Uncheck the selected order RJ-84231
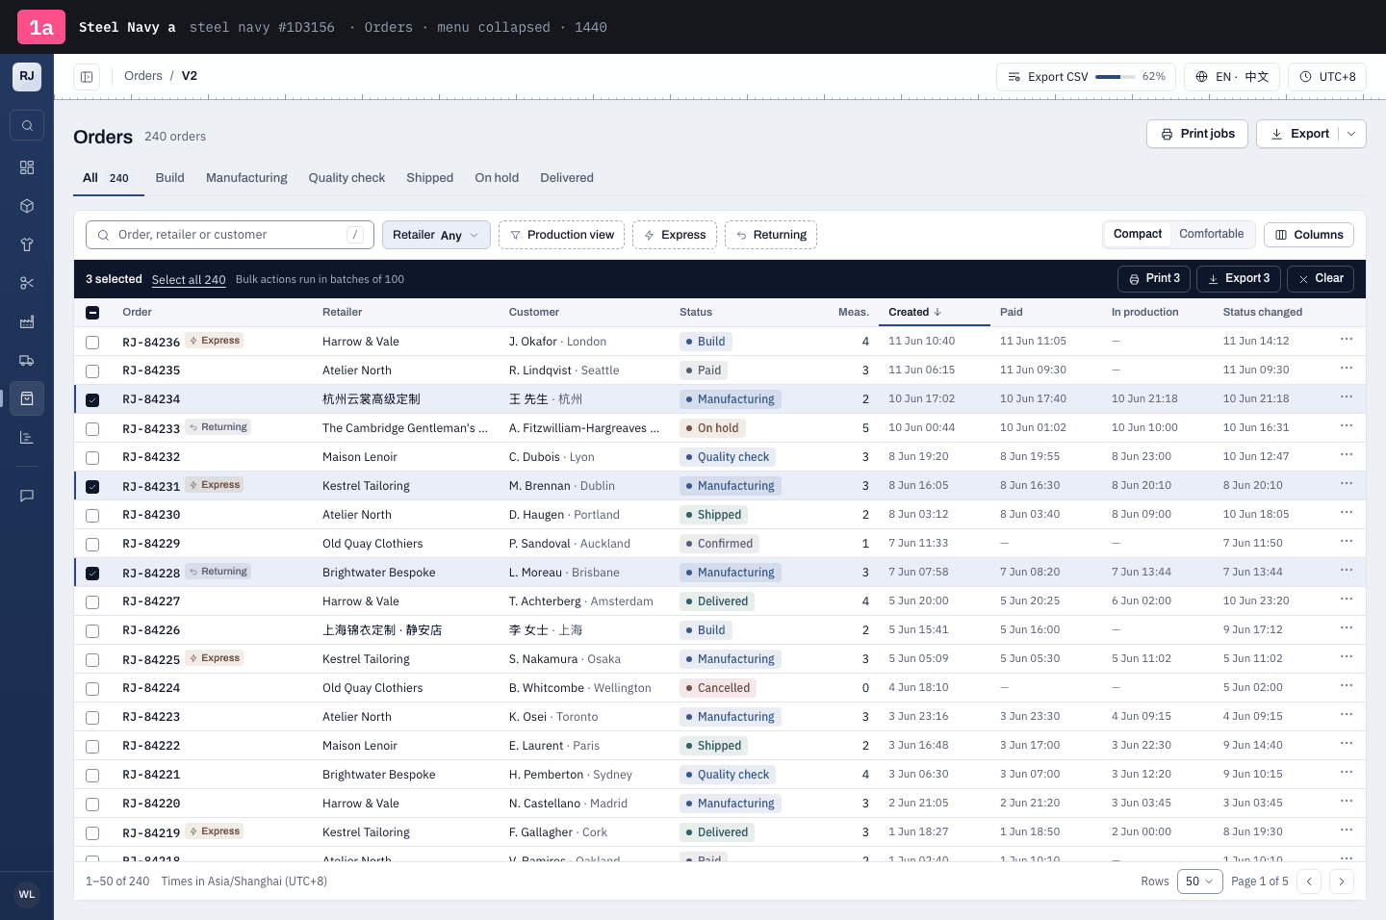This screenshot has height=920, width=1386. [92, 486]
